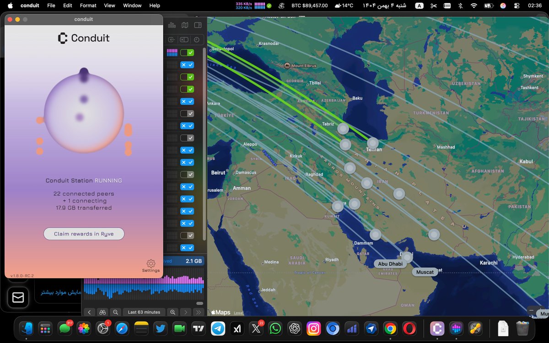Image resolution: width=549 pixels, height=343 pixels.
Task: Open Conduit Settings gear
Action: (151, 264)
